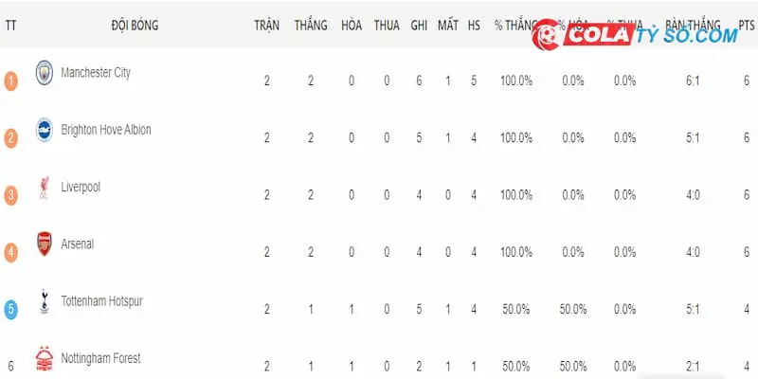The image size is (758, 379).
Task: Sort by the THẮNG column header
Action: 311,26
